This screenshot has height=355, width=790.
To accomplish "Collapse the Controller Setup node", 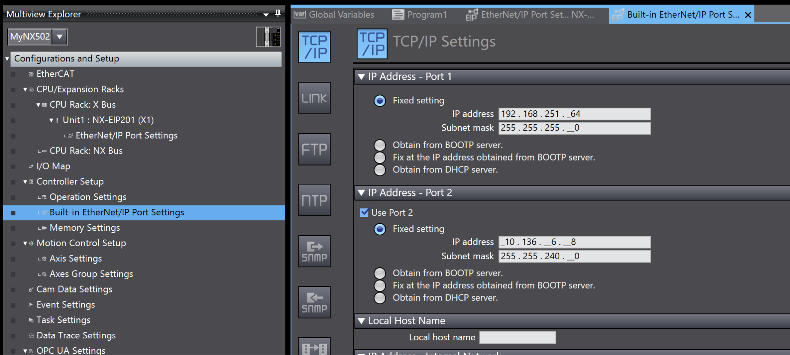I will (25, 182).
